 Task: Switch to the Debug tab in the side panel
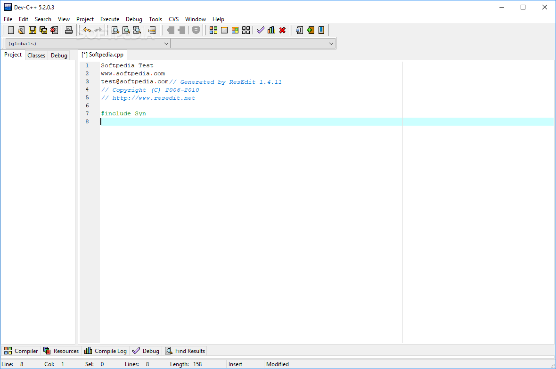pos(59,55)
